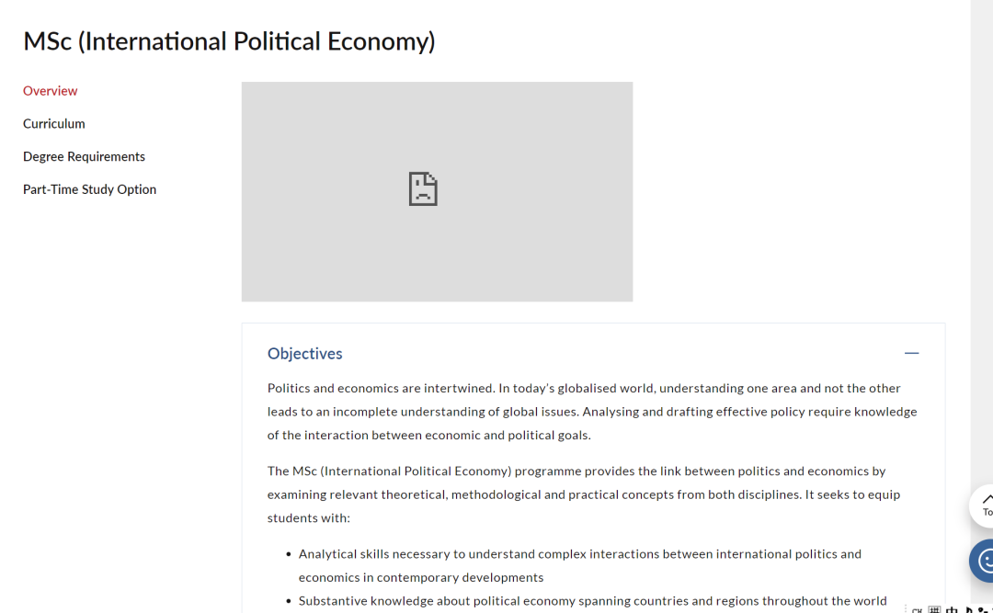The image size is (993, 613).
Task: Click the back to Top arrow button
Action: [x=984, y=505]
